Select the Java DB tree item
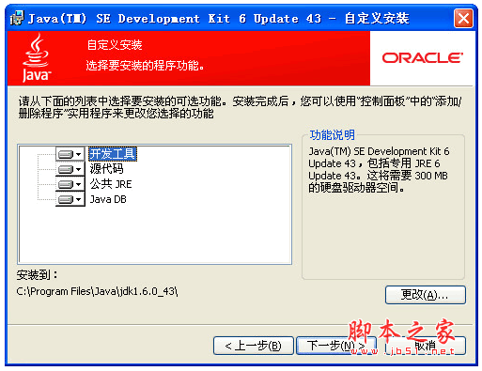The image size is (482, 371). 108,199
